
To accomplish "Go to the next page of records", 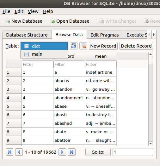I will point(62,152).
